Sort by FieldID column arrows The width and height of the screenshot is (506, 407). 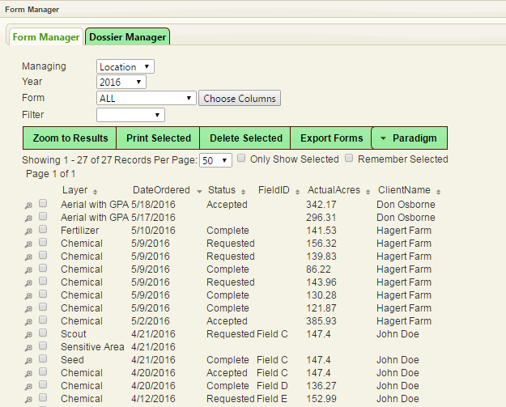point(298,192)
